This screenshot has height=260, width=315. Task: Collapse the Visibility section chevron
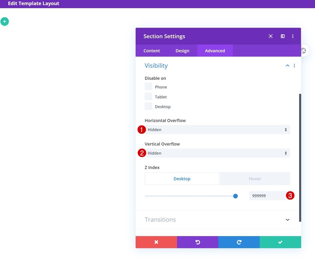click(x=287, y=66)
